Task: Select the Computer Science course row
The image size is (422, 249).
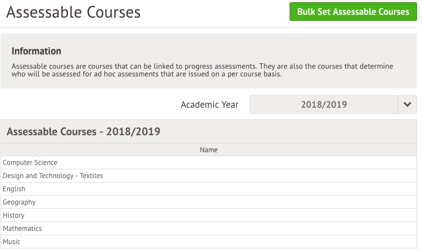Action: click(x=209, y=163)
